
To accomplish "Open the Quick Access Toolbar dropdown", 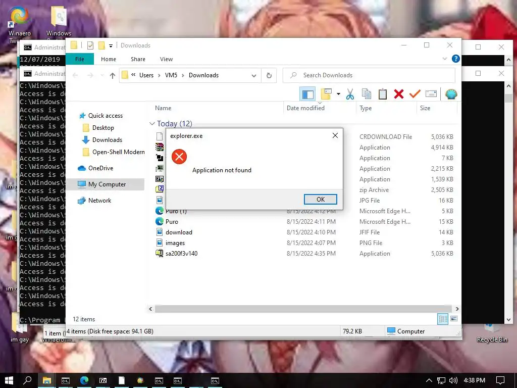I will 111,45.
